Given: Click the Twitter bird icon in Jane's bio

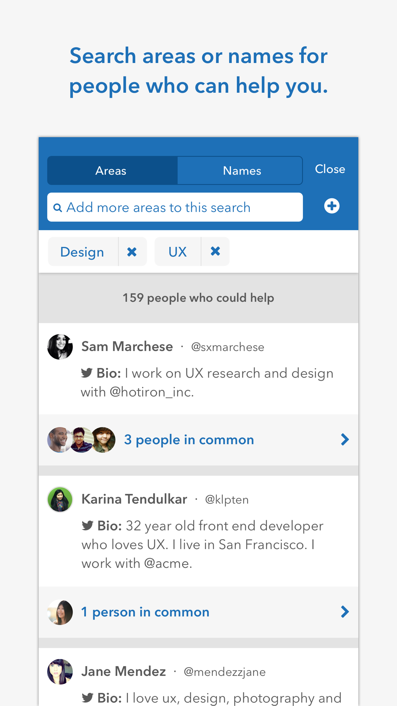Looking at the screenshot, I should (87, 697).
